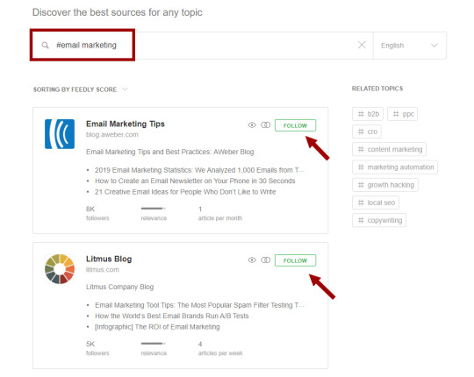This screenshot has height=377, width=474.
Task: Open the AWeber blog logo thumbnail
Action: [60, 134]
